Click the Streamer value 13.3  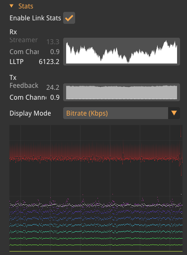[x=53, y=42]
